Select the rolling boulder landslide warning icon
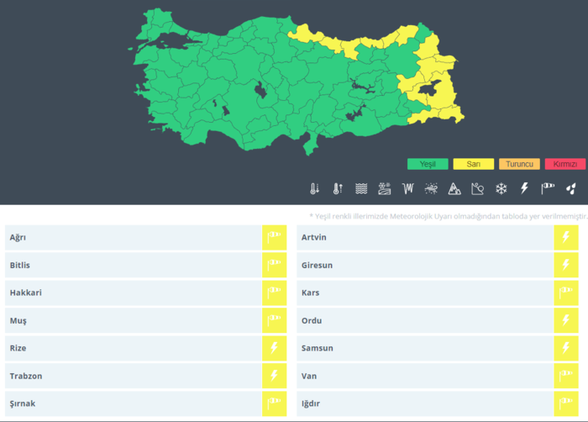This screenshot has width=588, height=422. click(477, 188)
